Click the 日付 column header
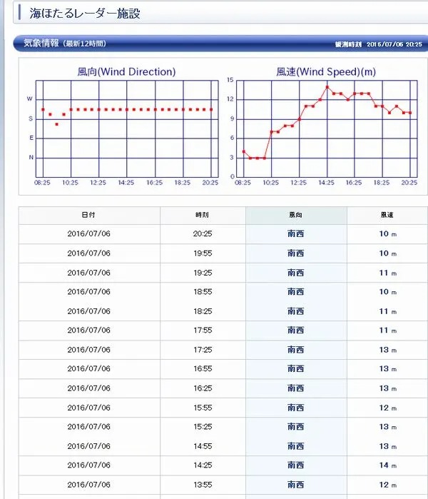 [x=89, y=215]
